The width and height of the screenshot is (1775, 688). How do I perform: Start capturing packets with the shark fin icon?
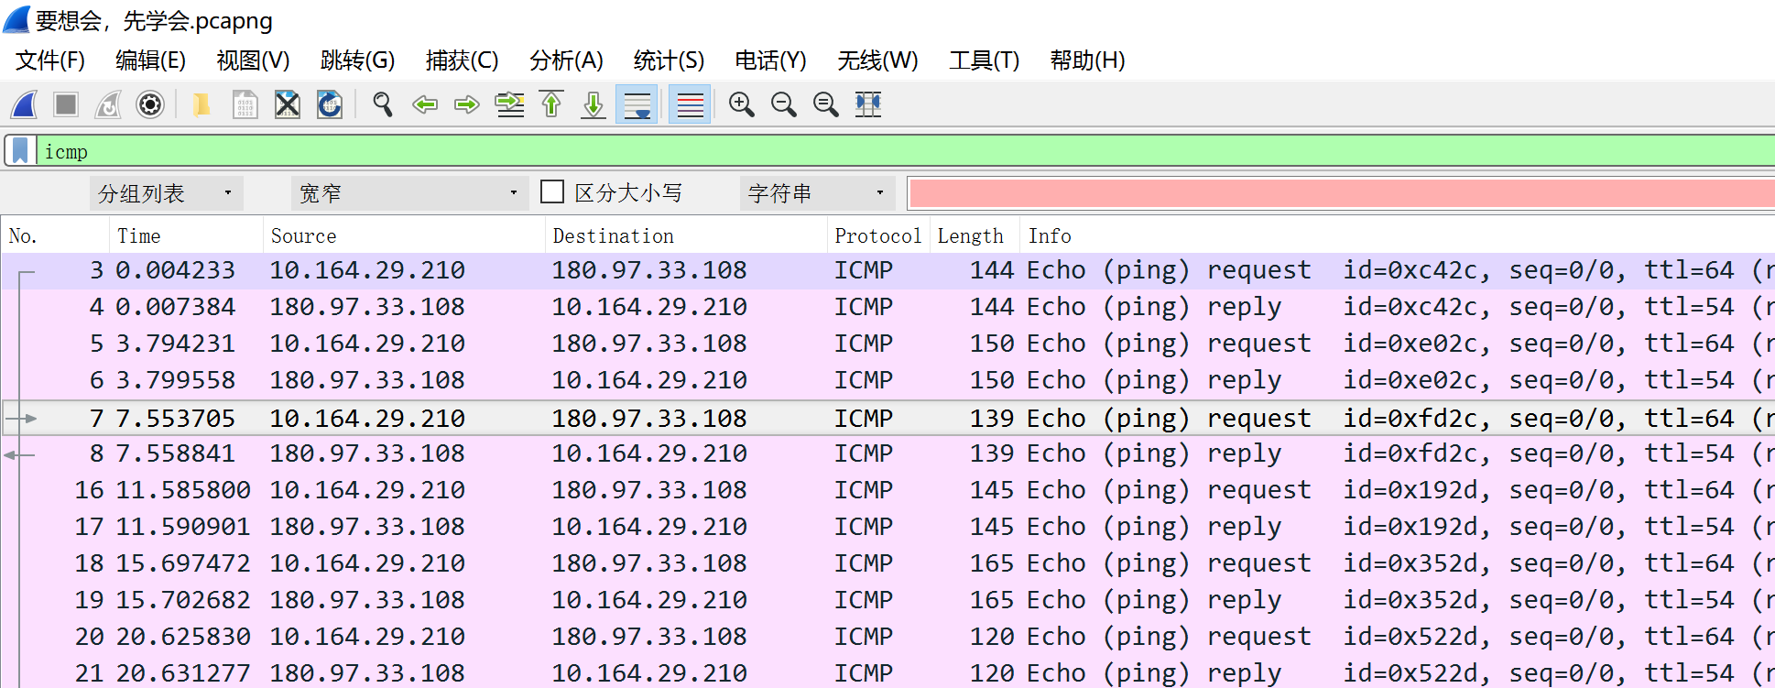point(25,104)
